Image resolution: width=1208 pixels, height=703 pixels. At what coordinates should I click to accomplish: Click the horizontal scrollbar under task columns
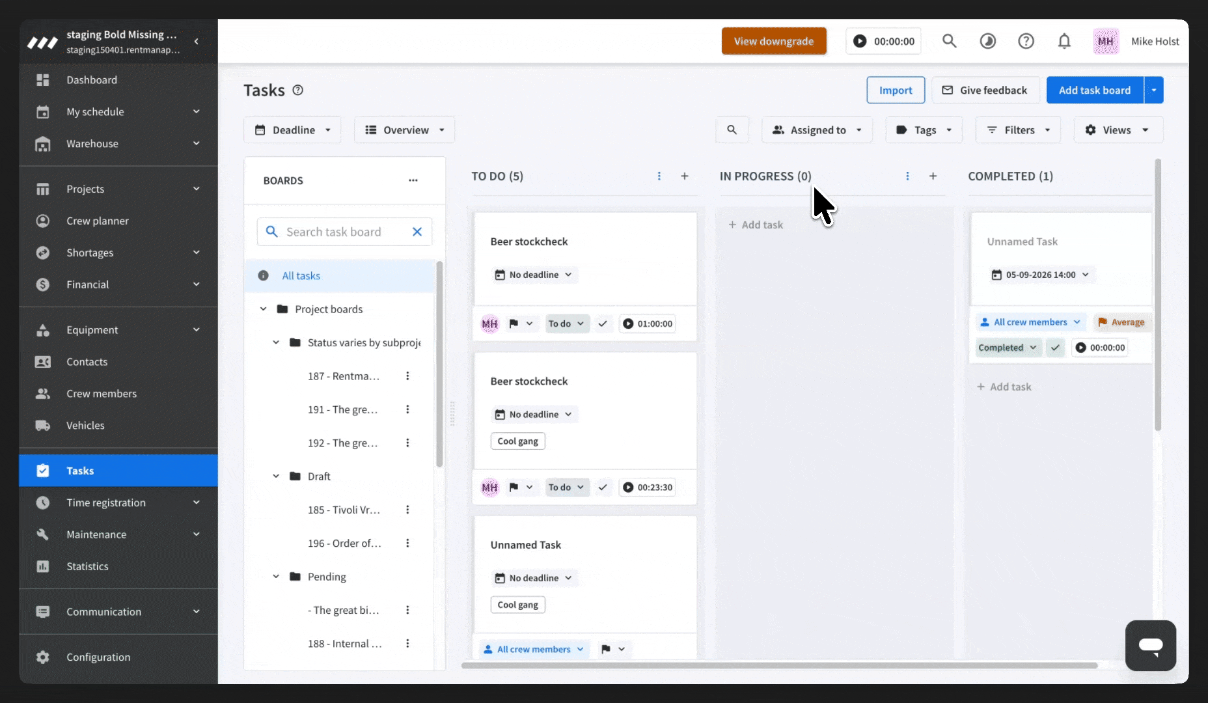[779, 665]
